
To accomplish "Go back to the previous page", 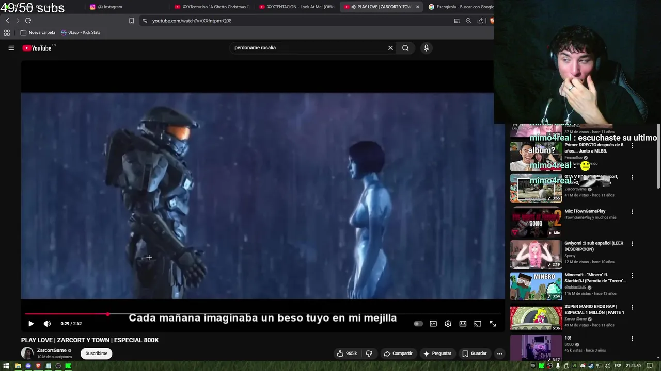I will coord(7,21).
